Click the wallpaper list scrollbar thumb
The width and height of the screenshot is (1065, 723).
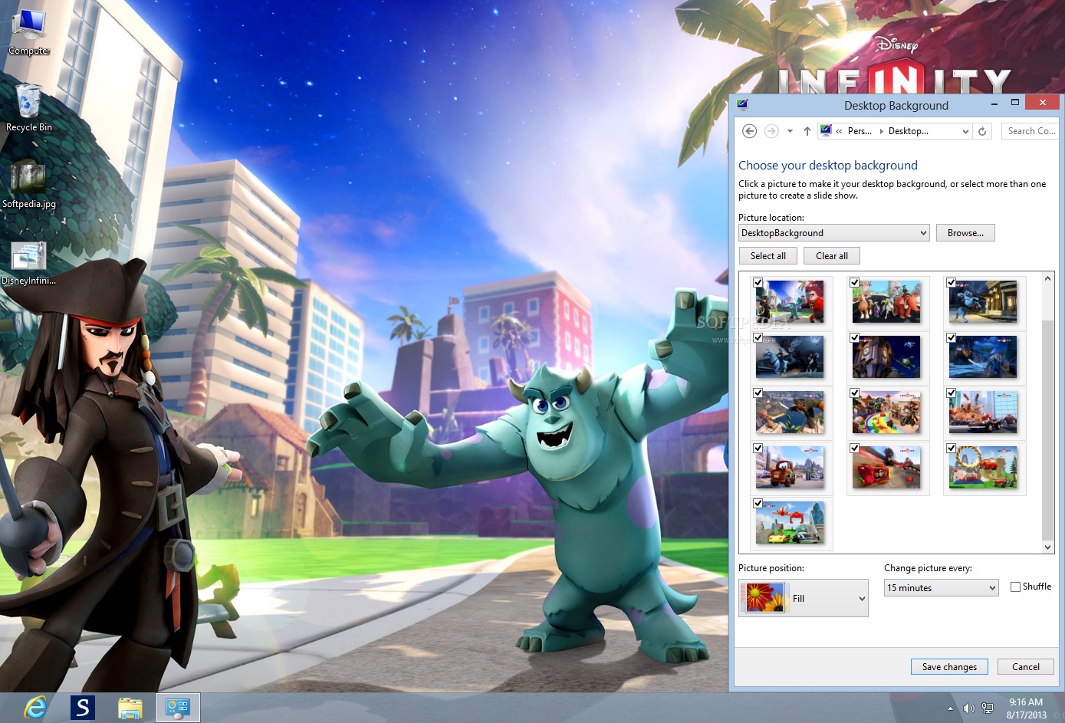(1048, 429)
